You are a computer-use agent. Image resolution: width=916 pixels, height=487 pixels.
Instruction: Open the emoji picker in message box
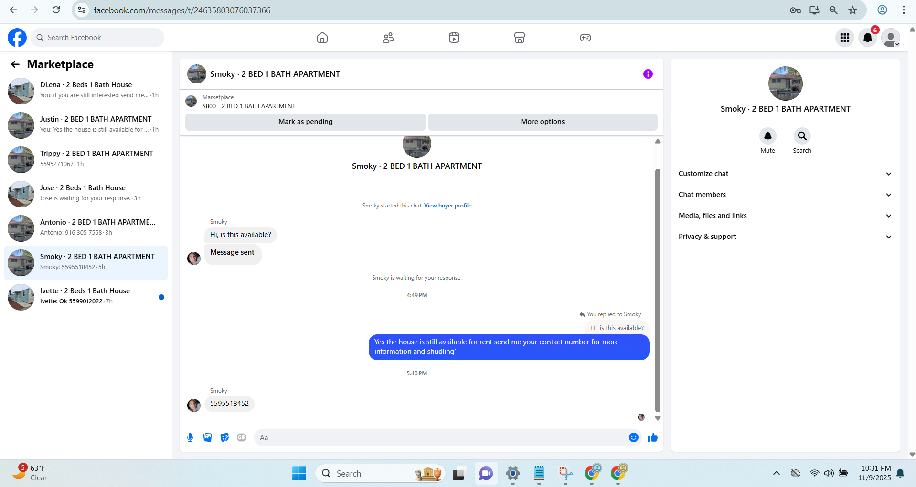(x=634, y=437)
